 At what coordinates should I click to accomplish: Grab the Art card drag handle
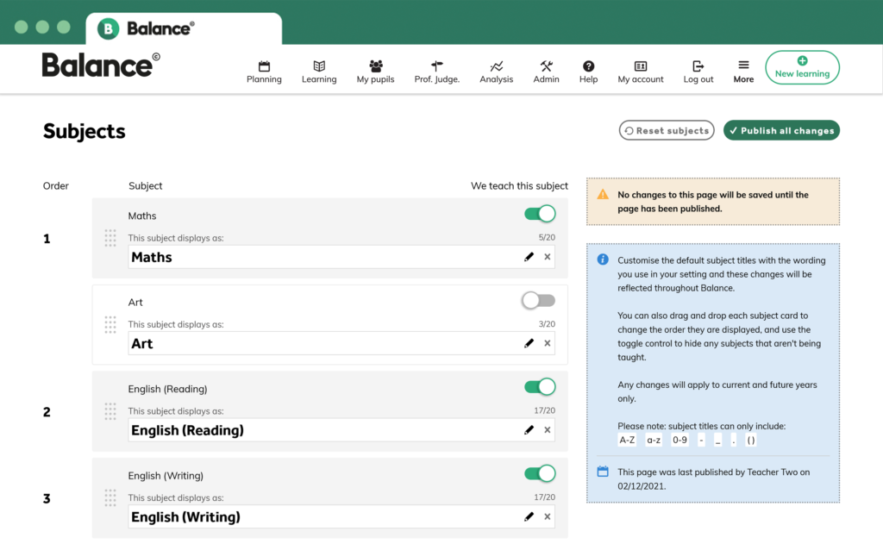point(110,325)
